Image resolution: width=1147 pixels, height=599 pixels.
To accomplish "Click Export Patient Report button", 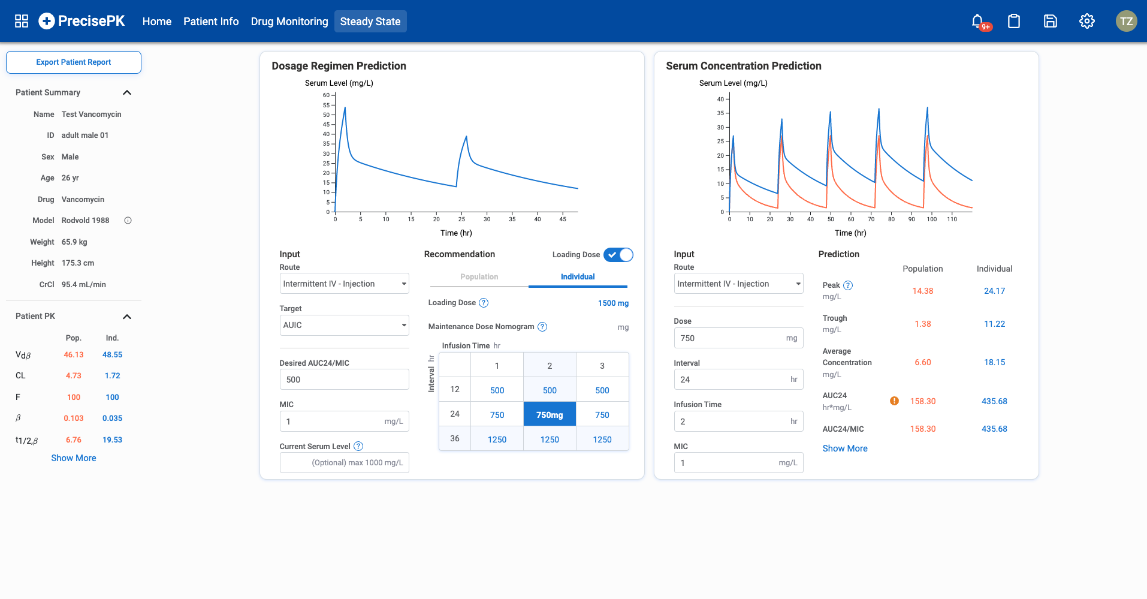I will click(x=74, y=62).
